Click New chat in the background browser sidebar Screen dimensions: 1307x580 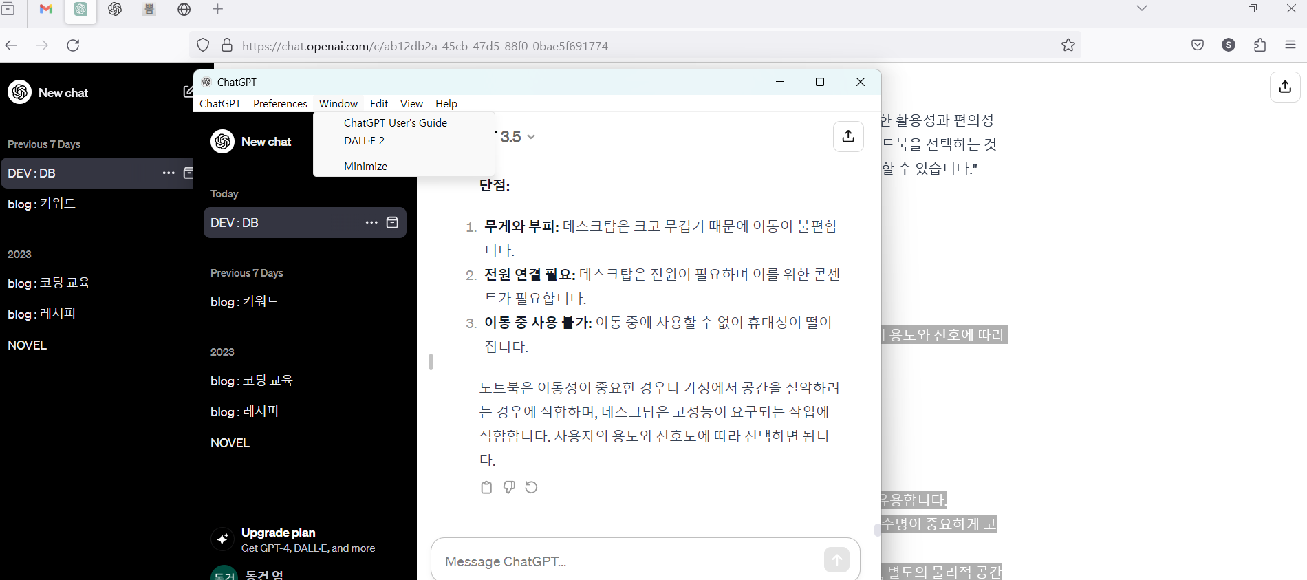pyautogui.click(x=63, y=93)
